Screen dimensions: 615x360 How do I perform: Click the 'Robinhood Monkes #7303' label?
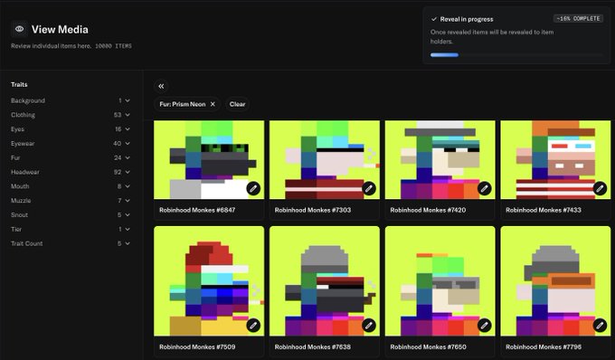pos(313,210)
